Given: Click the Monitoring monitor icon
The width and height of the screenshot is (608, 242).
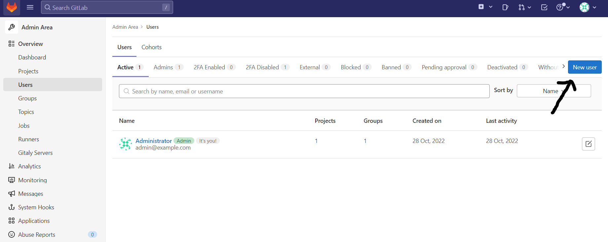Looking at the screenshot, I should pyautogui.click(x=12, y=180).
